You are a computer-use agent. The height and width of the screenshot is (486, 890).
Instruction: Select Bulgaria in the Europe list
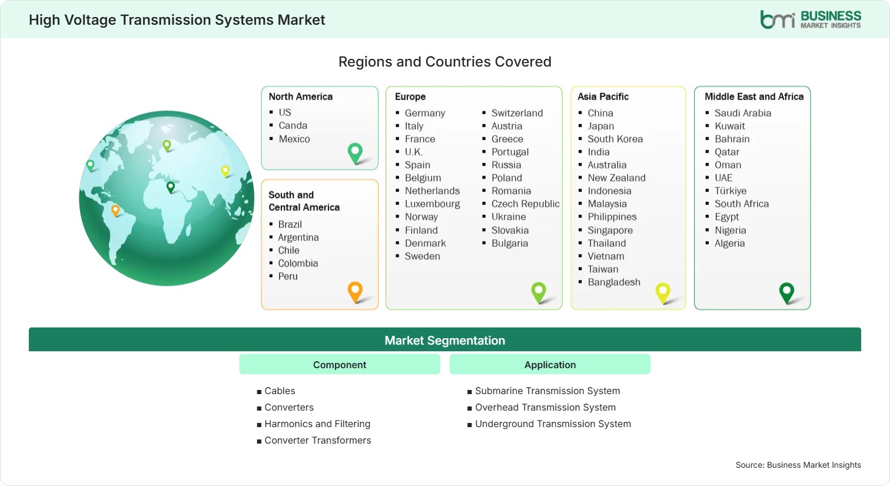coord(510,243)
